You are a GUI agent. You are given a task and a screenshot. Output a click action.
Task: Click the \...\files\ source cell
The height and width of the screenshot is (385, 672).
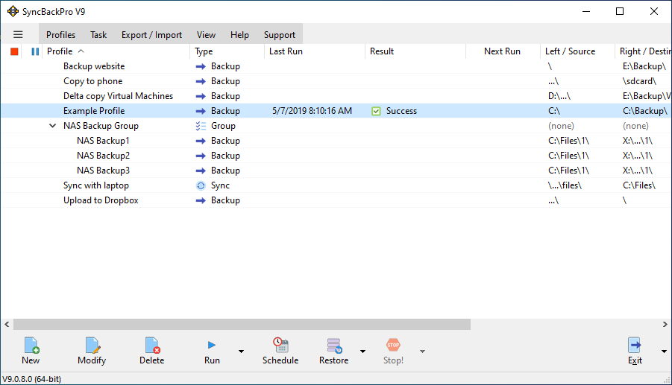pos(565,185)
